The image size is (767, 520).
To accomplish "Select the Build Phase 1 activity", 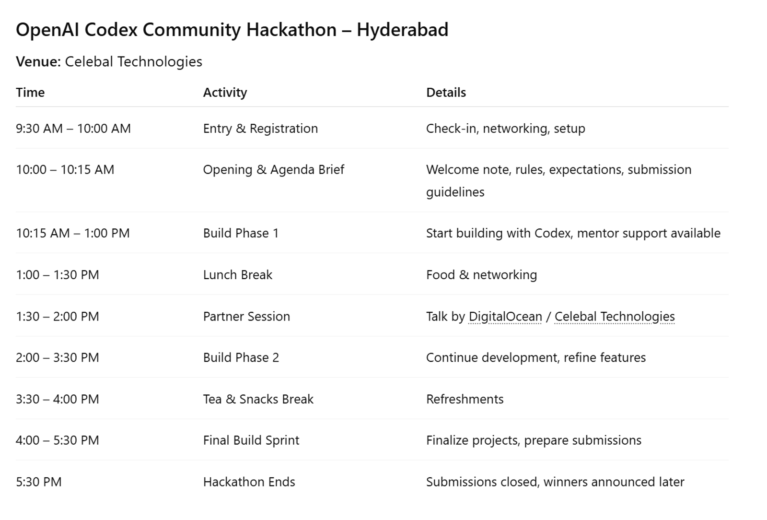I will pyautogui.click(x=241, y=234).
